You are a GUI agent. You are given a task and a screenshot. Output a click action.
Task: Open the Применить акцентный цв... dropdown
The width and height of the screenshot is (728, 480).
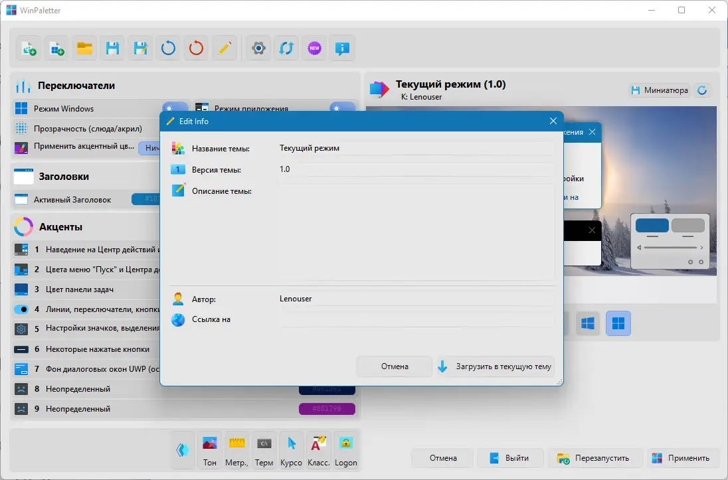coord(149,147)
